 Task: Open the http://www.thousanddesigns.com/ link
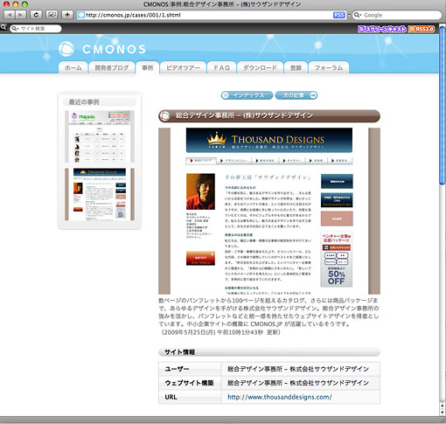(x=280, y=397)
